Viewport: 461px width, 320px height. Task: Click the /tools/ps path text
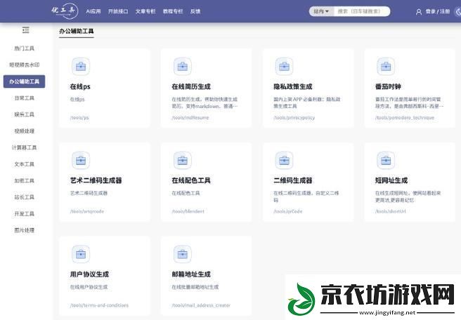click(x=79, y=118)
